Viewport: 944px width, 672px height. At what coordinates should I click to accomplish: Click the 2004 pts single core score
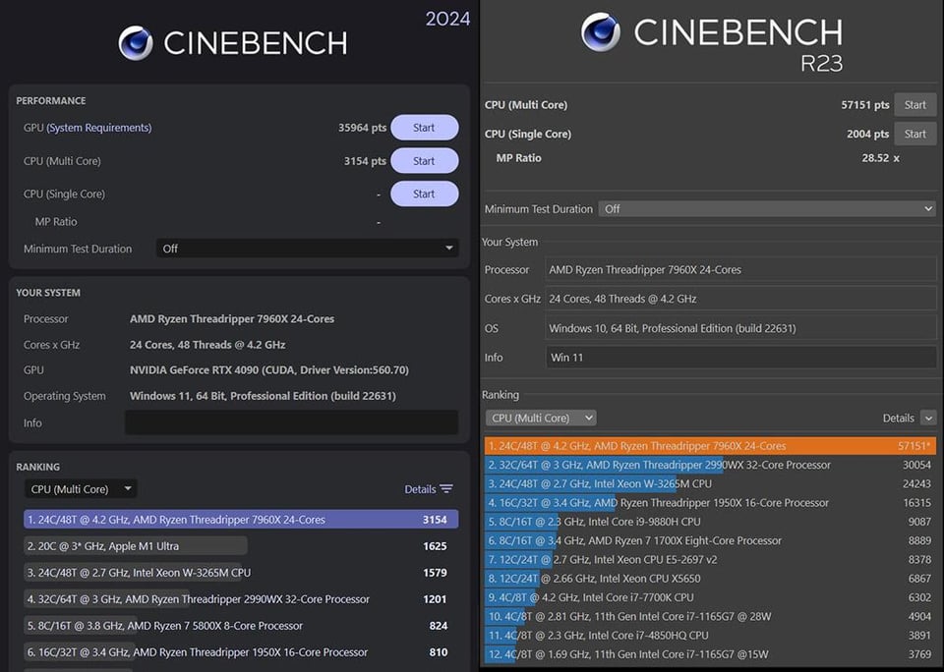pyautogui.click(x=867, y=134)
